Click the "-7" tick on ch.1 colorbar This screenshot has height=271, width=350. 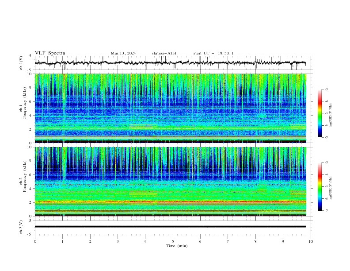click(x=326, y=137)
